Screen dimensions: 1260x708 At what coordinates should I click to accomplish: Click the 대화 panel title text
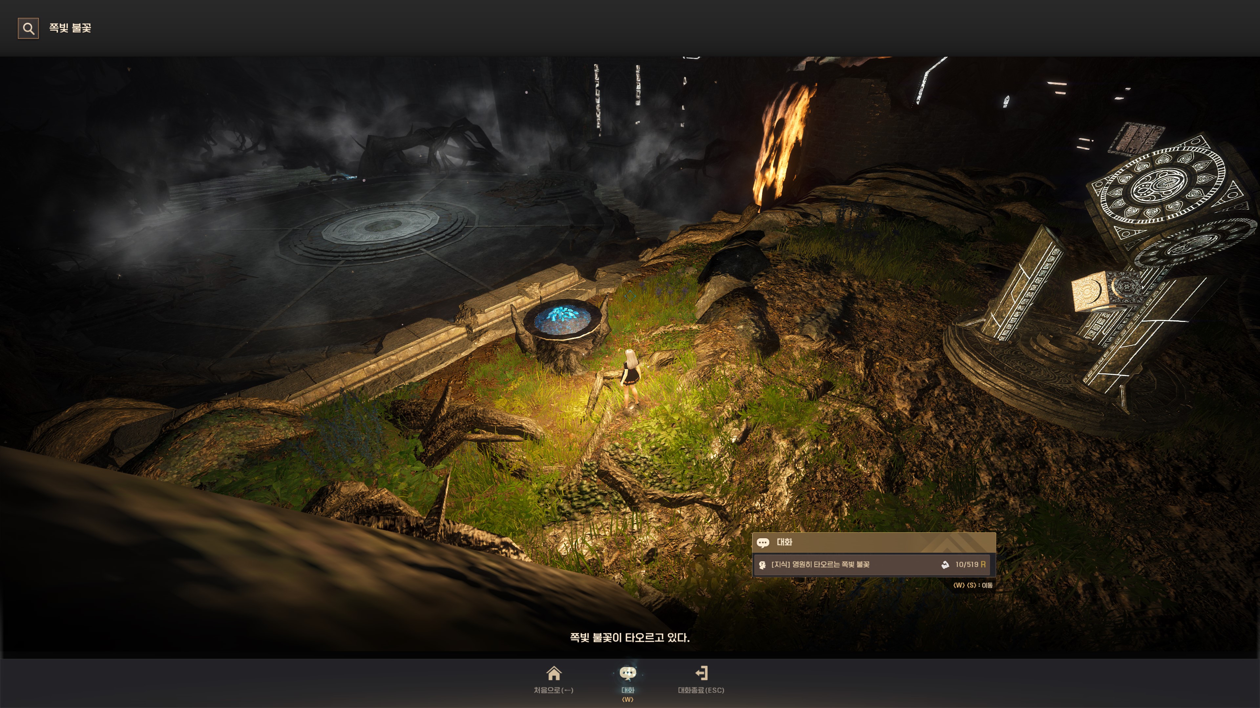pyautogui.click(x=784, y=542)
